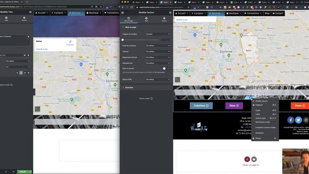The width and height of the screenshot is (309, 174).
Task: Click WebmasterATop footer logo
Action: point(199,127)
